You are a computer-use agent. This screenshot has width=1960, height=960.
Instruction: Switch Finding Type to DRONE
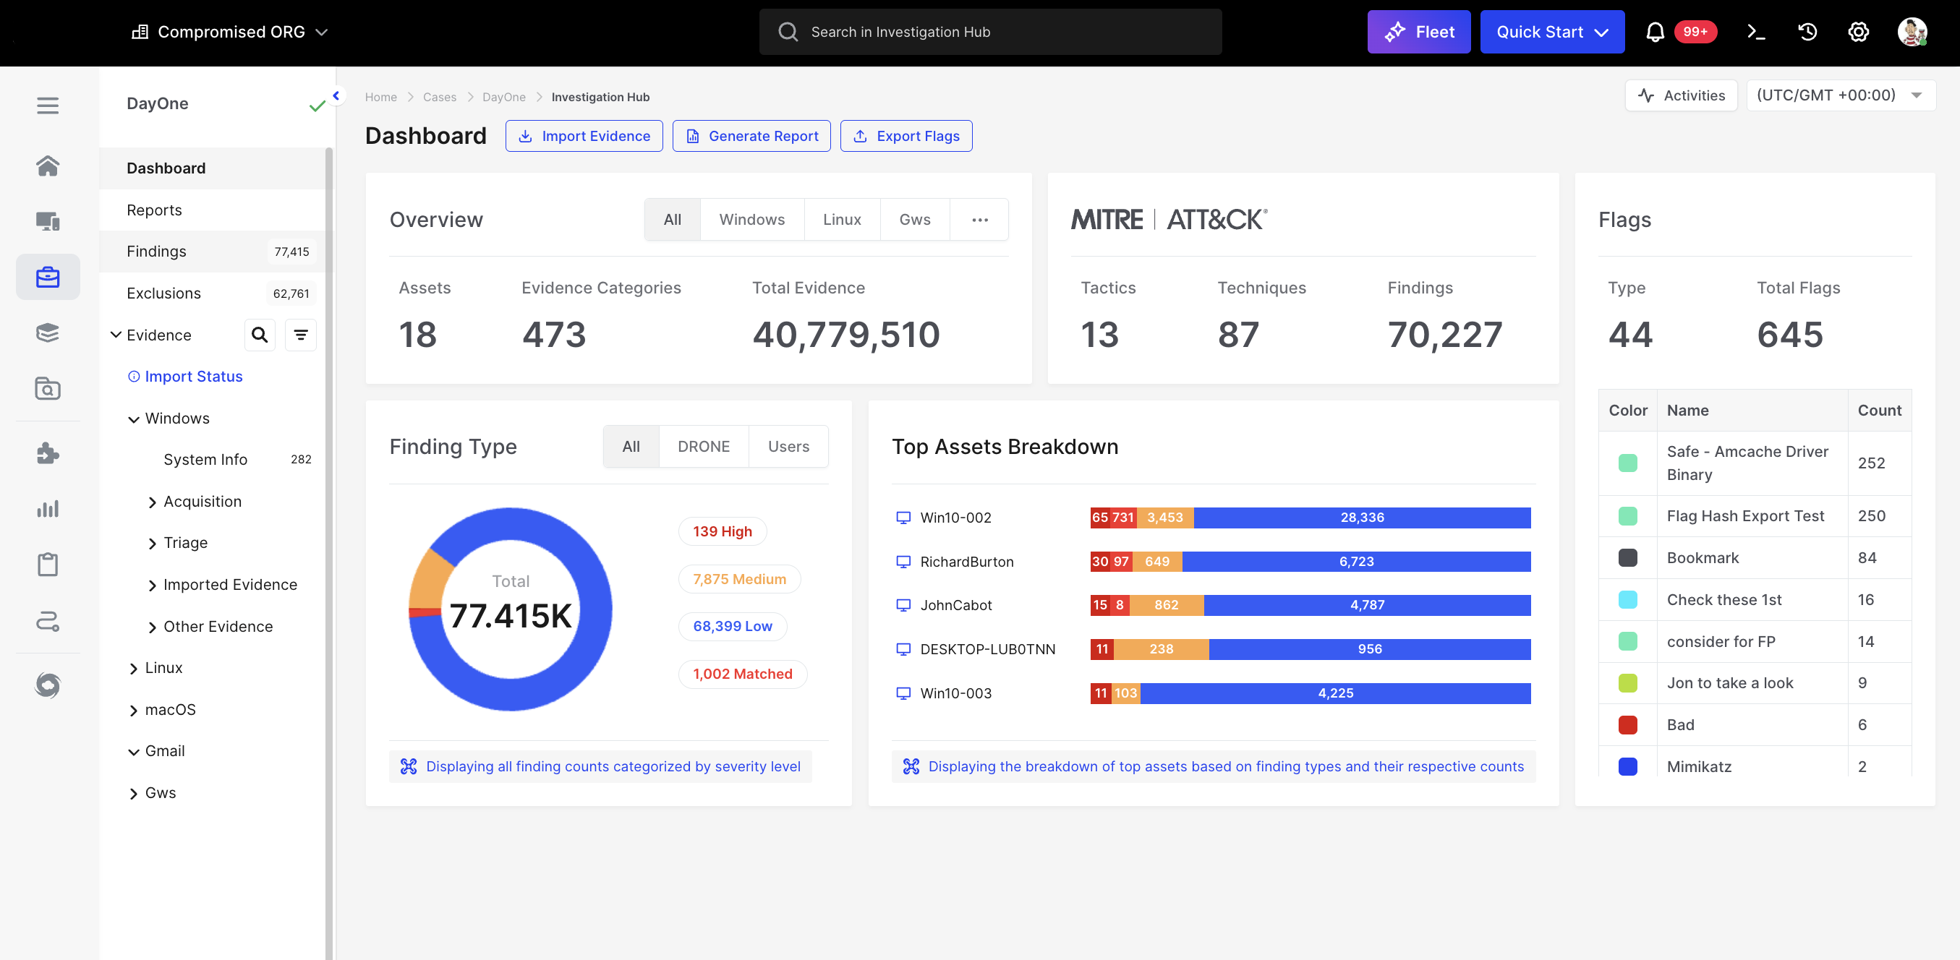(703, 447)
